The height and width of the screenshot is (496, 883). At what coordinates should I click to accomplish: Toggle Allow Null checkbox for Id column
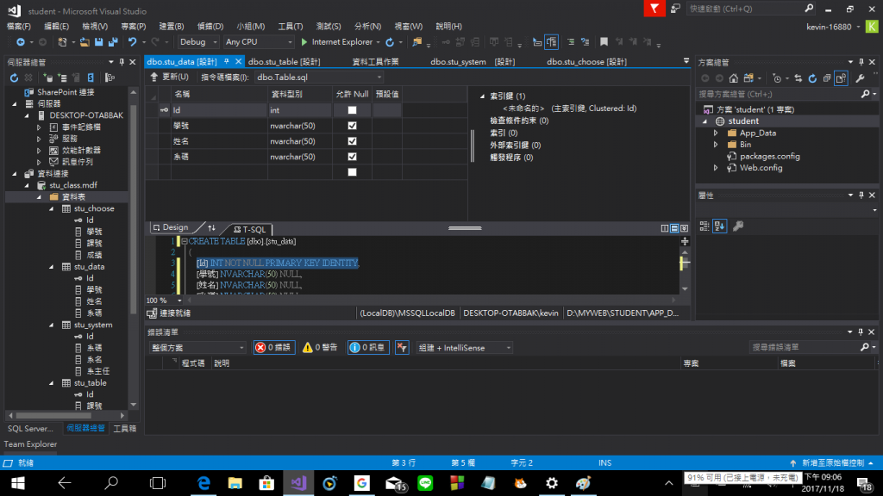coord(352,110)
